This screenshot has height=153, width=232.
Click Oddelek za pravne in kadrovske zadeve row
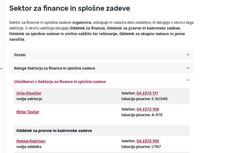54,131
